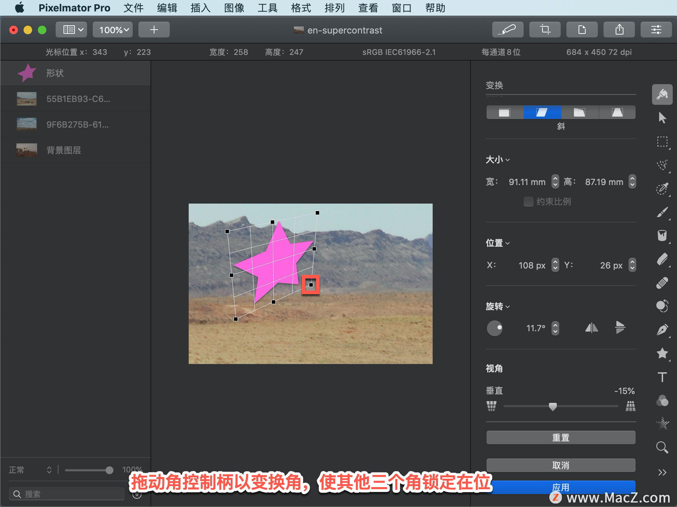Click the width value stepper
The width and height of the screenshot is (677, 507).
click(x=555, y=181)
